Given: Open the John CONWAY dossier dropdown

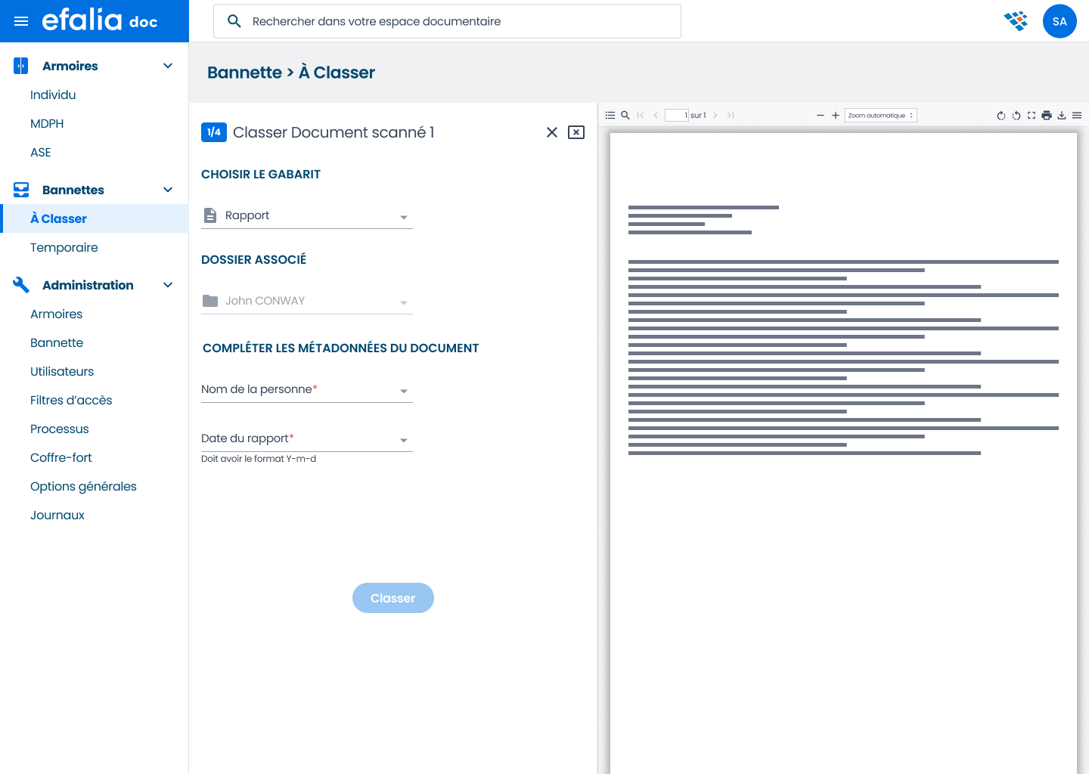Looking at the screenshot, I should [307, 302].
